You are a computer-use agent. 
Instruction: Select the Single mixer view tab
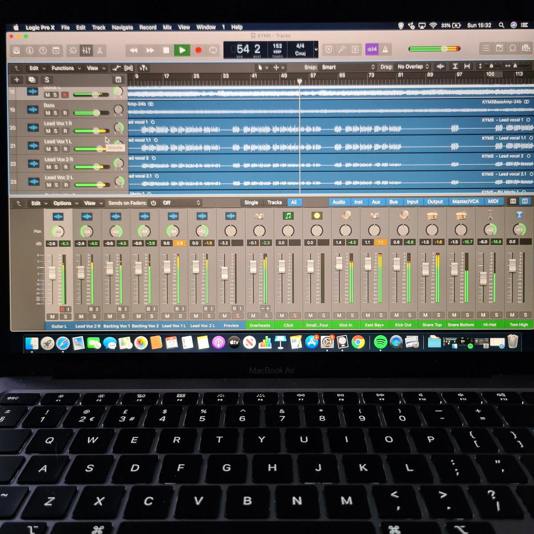pyautogui.click(x=251, y=202)
